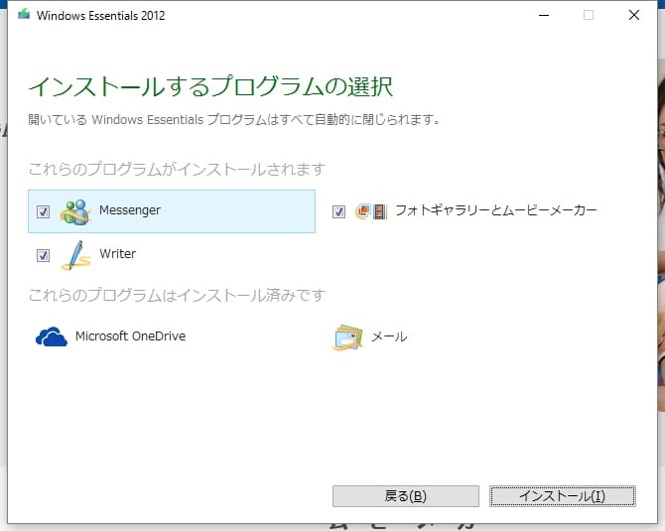Click the フォトギャラリーとムービーメーカー label
665x531 pixels.
(495, 210)
